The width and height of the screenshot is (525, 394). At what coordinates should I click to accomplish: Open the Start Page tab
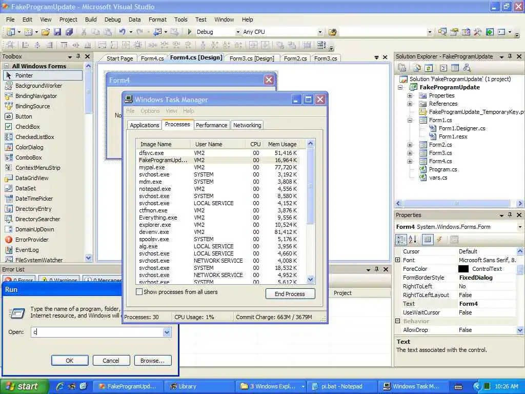tap(119, 58)
